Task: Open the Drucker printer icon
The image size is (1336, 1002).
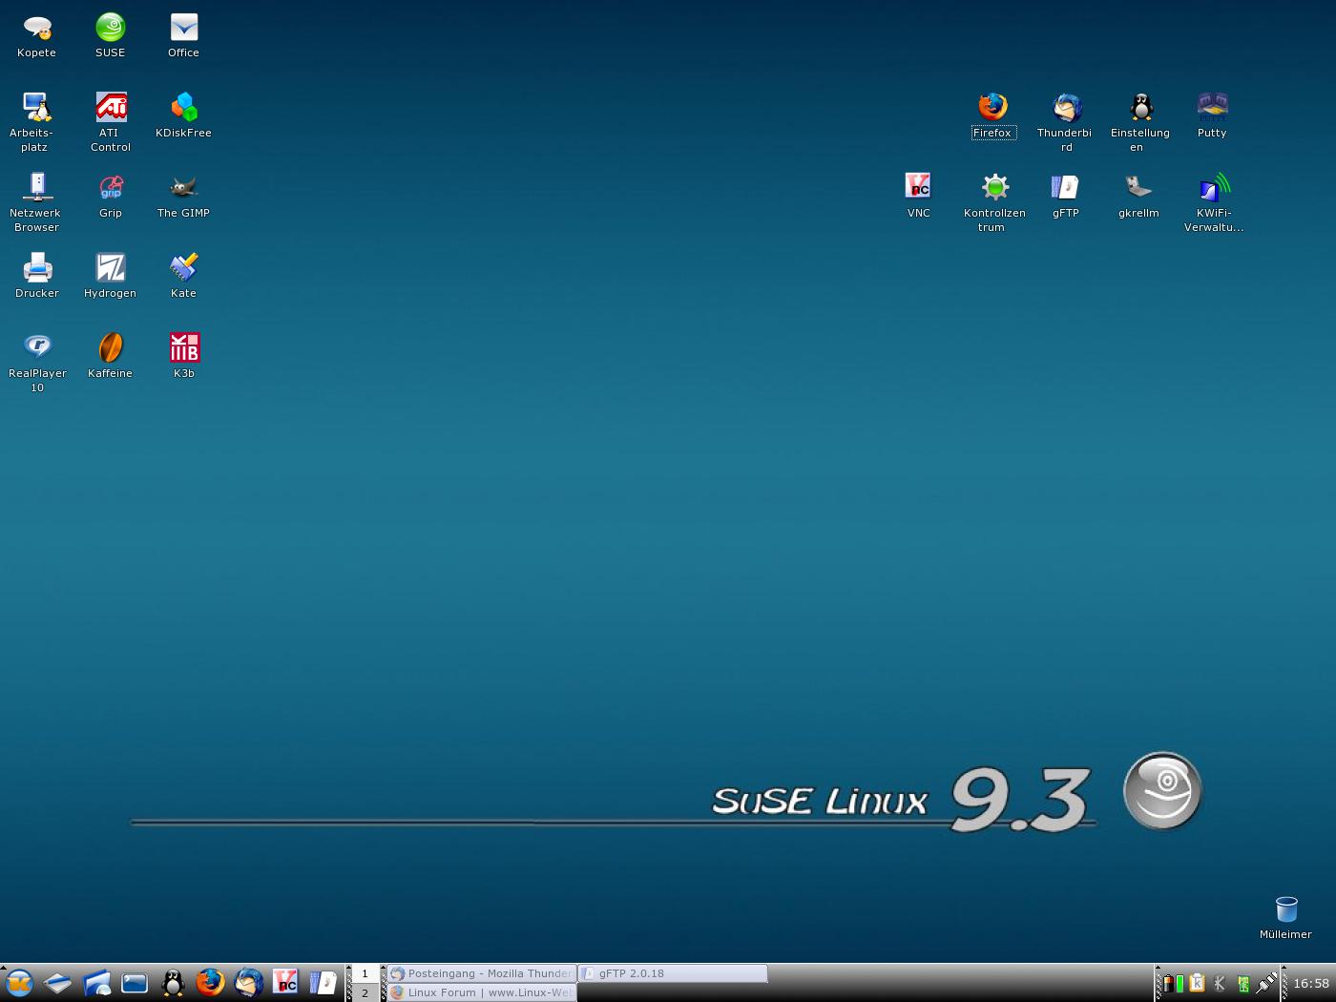Action: click(36, 277)
